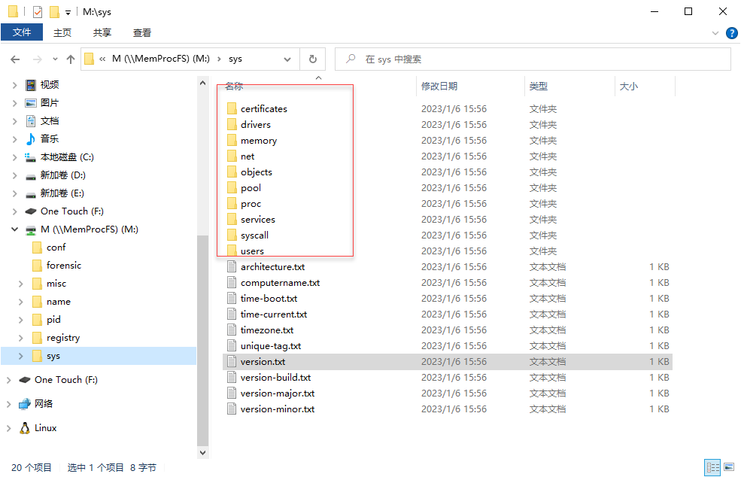Open Explorer help question mark icon

click(731, 33)
